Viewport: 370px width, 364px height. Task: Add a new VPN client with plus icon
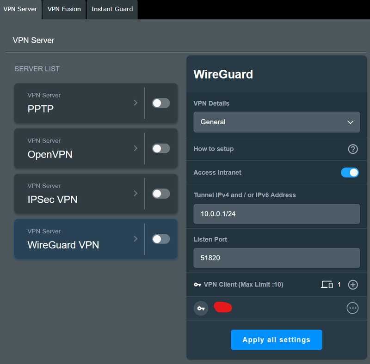pos(353,285)
